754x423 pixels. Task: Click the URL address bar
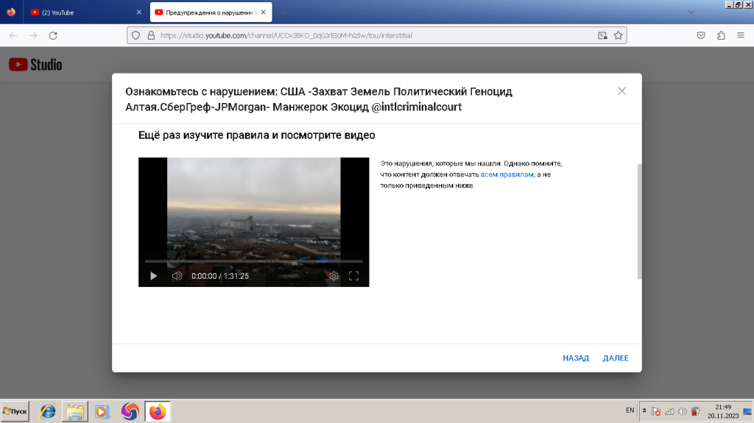tap(368, 35)
